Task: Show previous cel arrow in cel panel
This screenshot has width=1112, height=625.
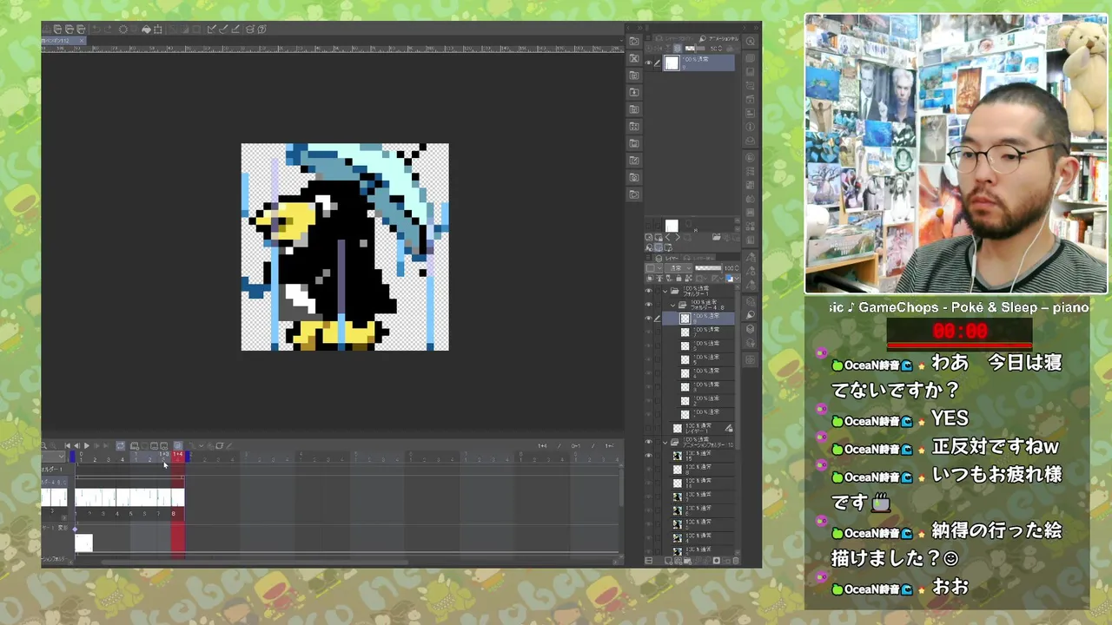Action: point(667,237)
